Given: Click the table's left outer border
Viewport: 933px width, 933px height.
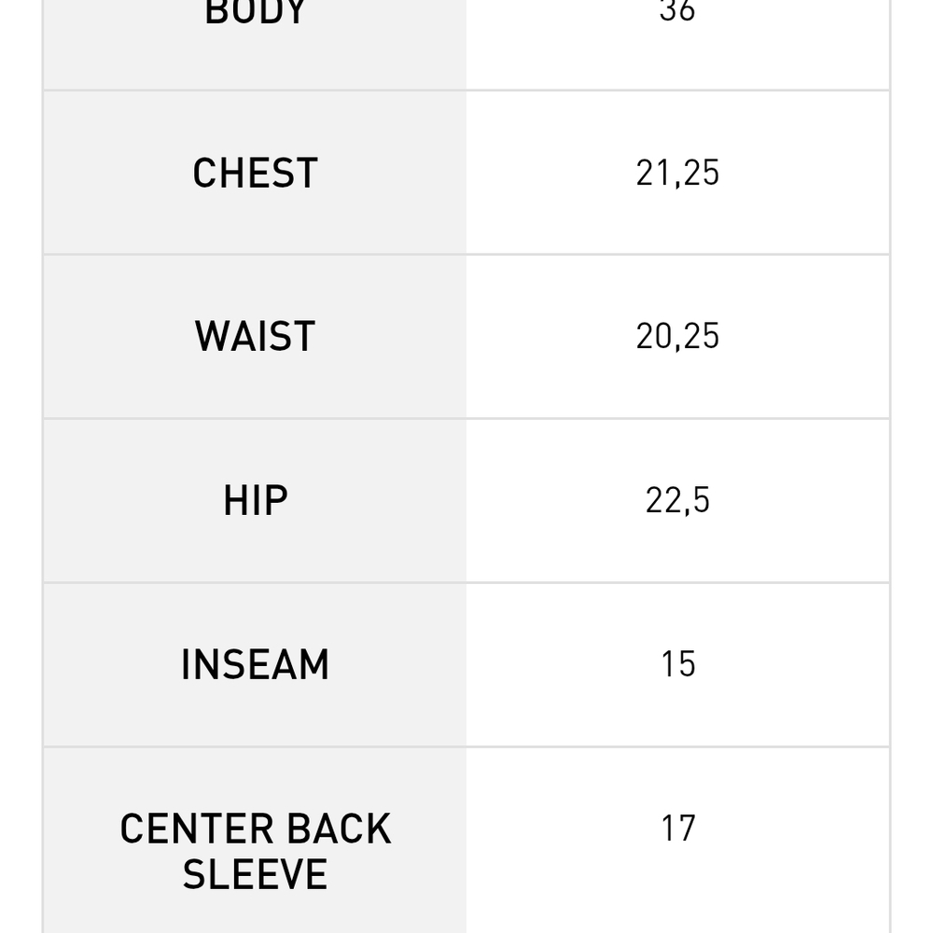Looking at the screenshot, I should coord(44,466).
